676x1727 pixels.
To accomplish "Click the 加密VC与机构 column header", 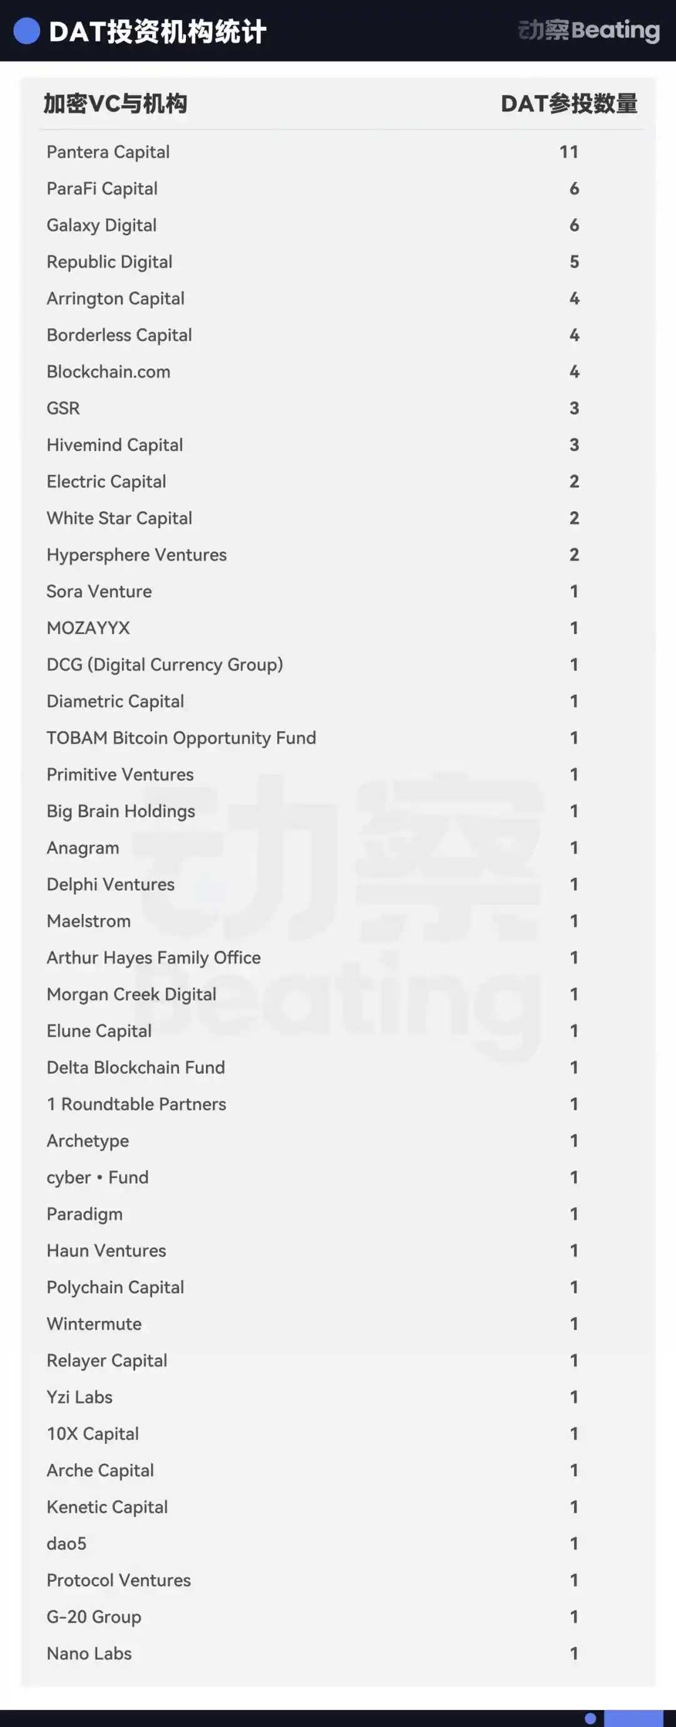I will [x=115, y=104].
